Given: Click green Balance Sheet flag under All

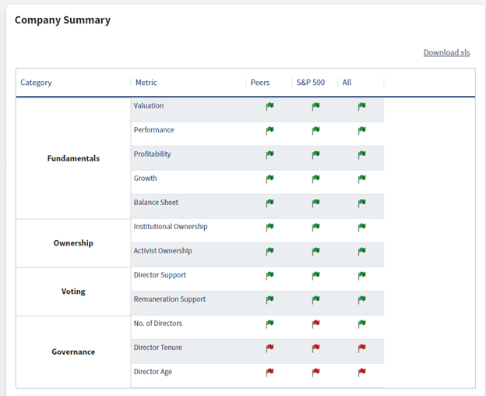Looking at the screenshot, I should pos(361,203).
